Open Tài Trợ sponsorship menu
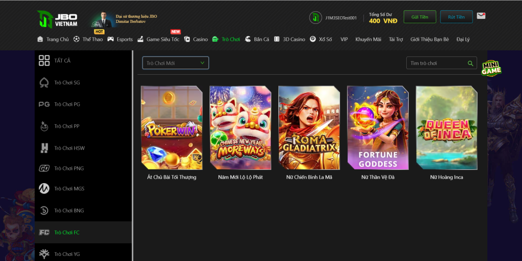 [x=396, y=39]
